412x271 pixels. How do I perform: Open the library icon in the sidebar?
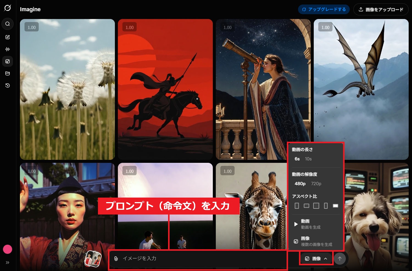click(x=7, y=73)
